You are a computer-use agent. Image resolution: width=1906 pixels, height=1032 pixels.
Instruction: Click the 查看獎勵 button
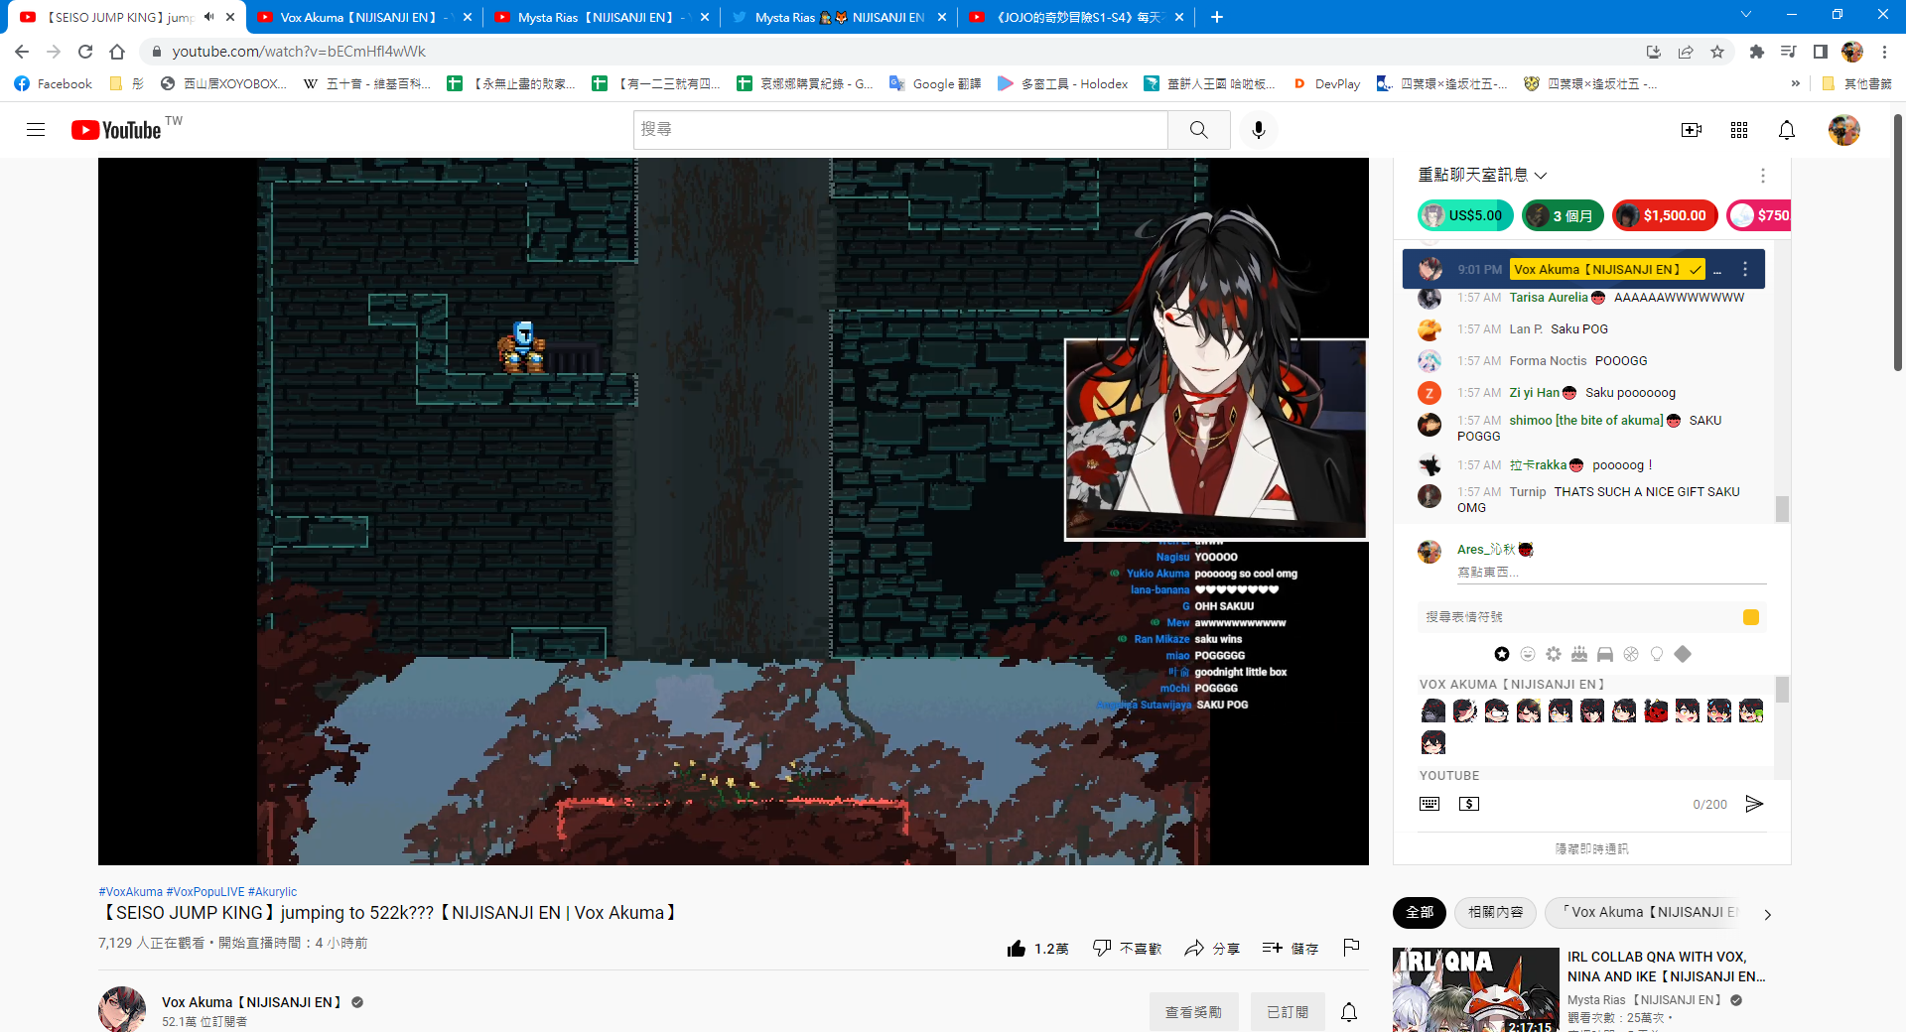point(1194,1012)
